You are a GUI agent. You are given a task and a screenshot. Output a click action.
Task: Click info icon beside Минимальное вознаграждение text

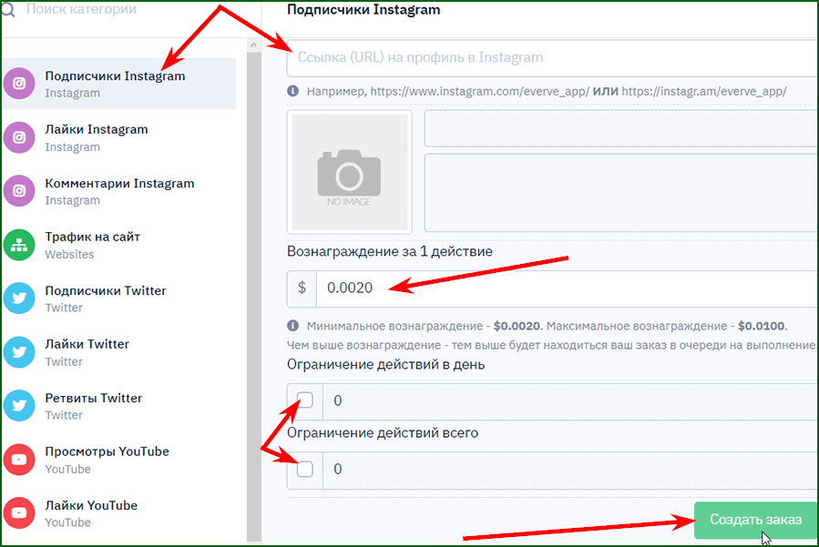[x=293, y=326]
